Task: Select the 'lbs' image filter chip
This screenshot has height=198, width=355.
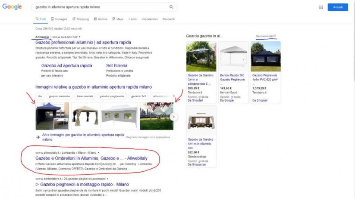Action: pyautogui.click(x=40, y=96)
